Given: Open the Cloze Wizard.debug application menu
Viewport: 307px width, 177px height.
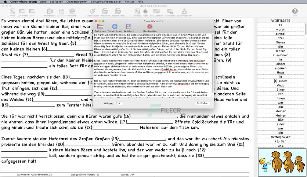Looking at the screenshot, I should tap(24, 1).
